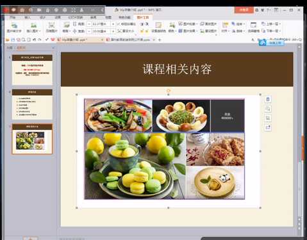The height and width of the screenshot is (240, 307).
Task: Switch to the Insert (插入) ribbon tab
Action: click(28, 17)
